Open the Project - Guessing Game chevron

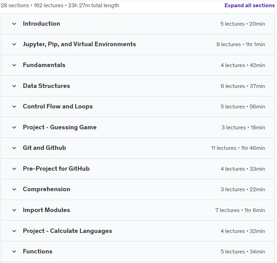[x=14, y=127]
